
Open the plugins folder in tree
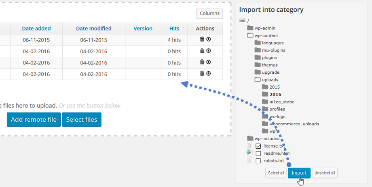point(269,58)
